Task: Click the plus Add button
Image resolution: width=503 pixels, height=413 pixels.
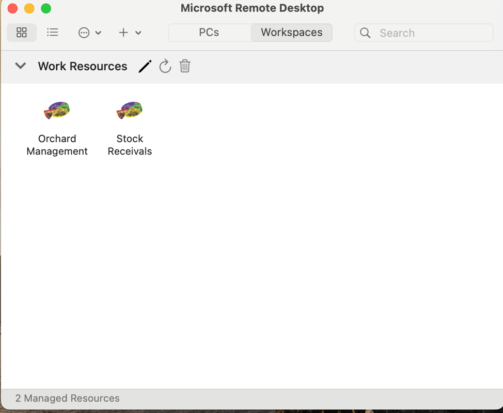Action: [123, 33]
